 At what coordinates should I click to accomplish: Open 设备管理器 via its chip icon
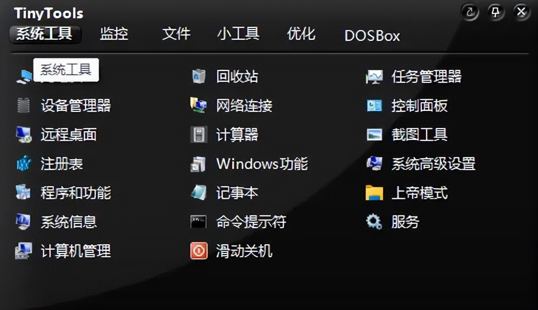24,105
